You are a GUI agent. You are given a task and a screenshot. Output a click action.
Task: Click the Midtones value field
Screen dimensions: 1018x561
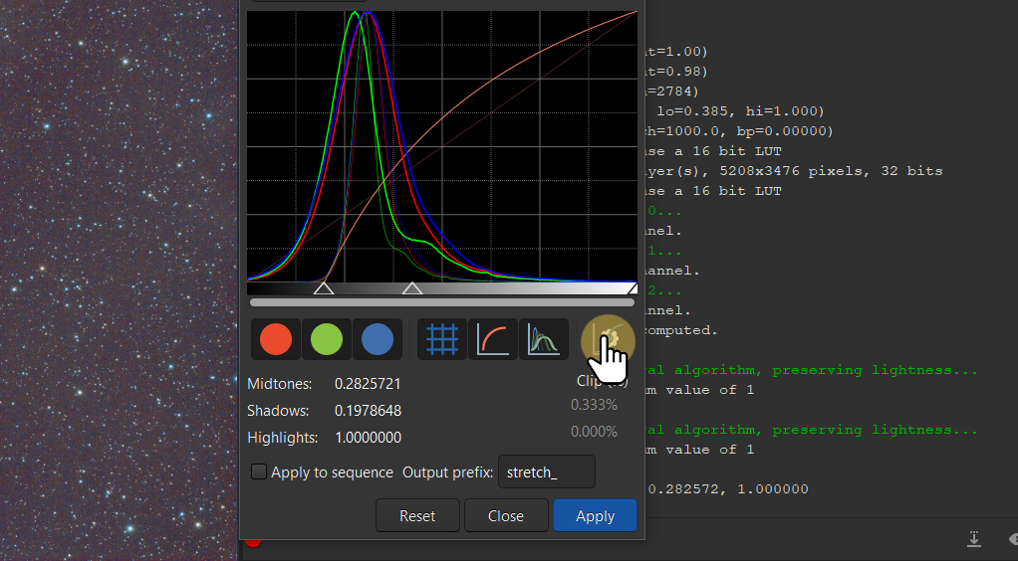point(369,384)
